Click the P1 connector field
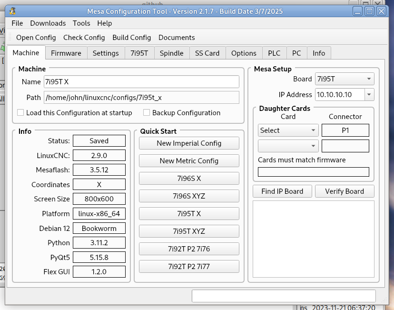 [x=345, y=130]
